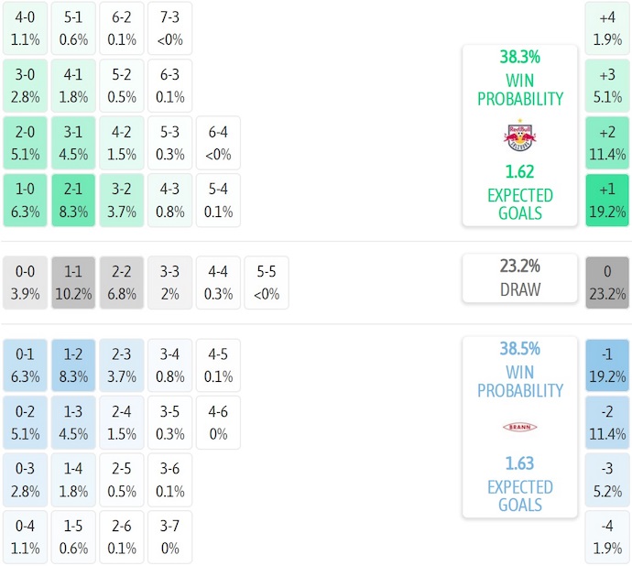Select the 2-1 scoreline cell
Image resolution: width=632 pixels, height=566 pixels.
73,201
